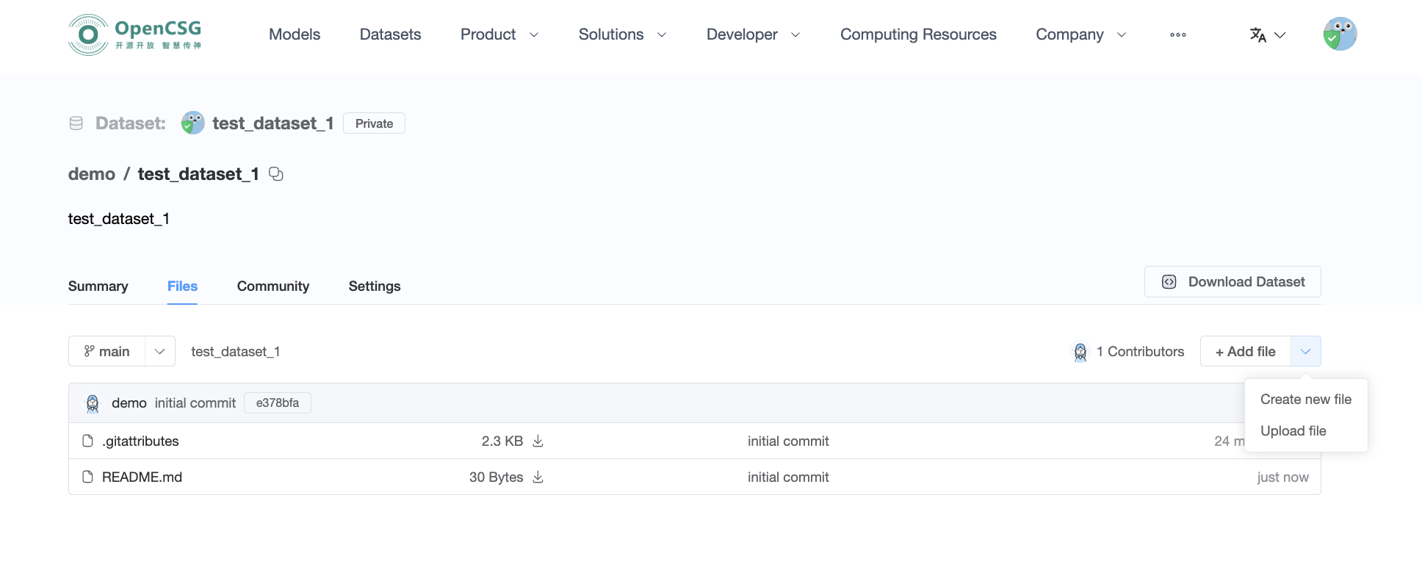Switch to the Settings tab
The image size is (1422, 567).
374,286
